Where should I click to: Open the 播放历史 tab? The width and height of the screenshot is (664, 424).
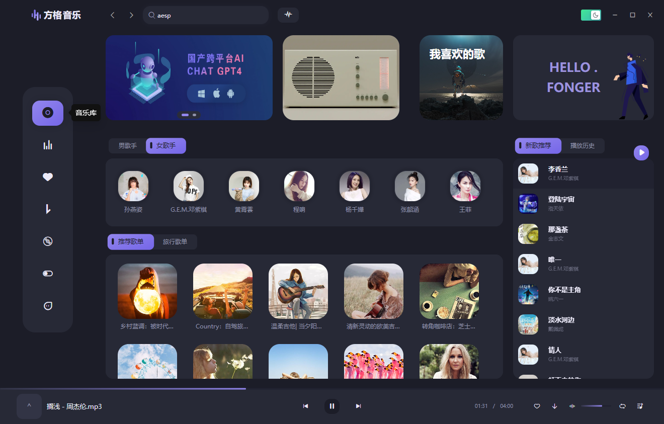(x=582, y=145)
